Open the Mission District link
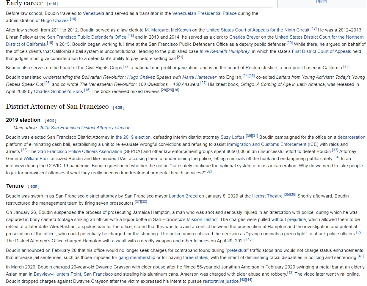 (x=202, y=219)
